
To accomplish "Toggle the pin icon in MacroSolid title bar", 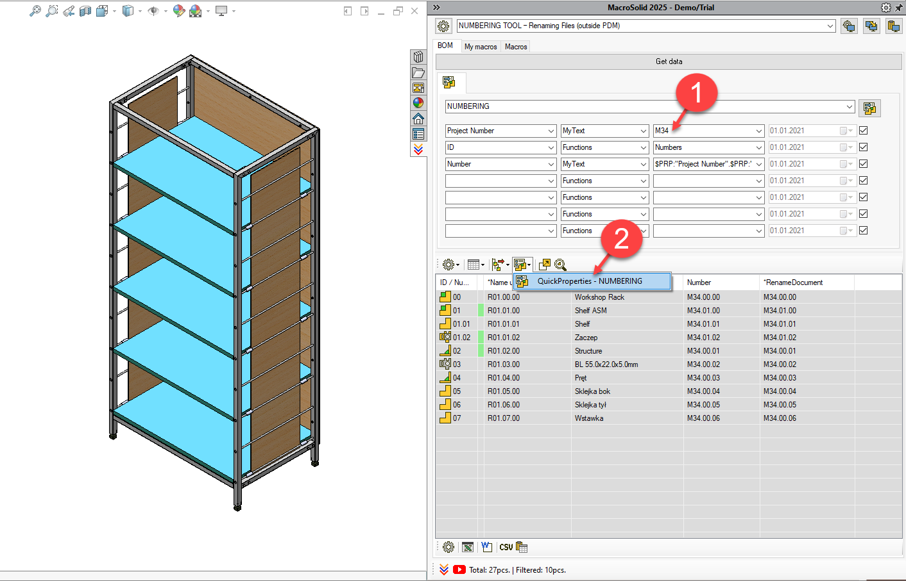I will tap(899, 8).
